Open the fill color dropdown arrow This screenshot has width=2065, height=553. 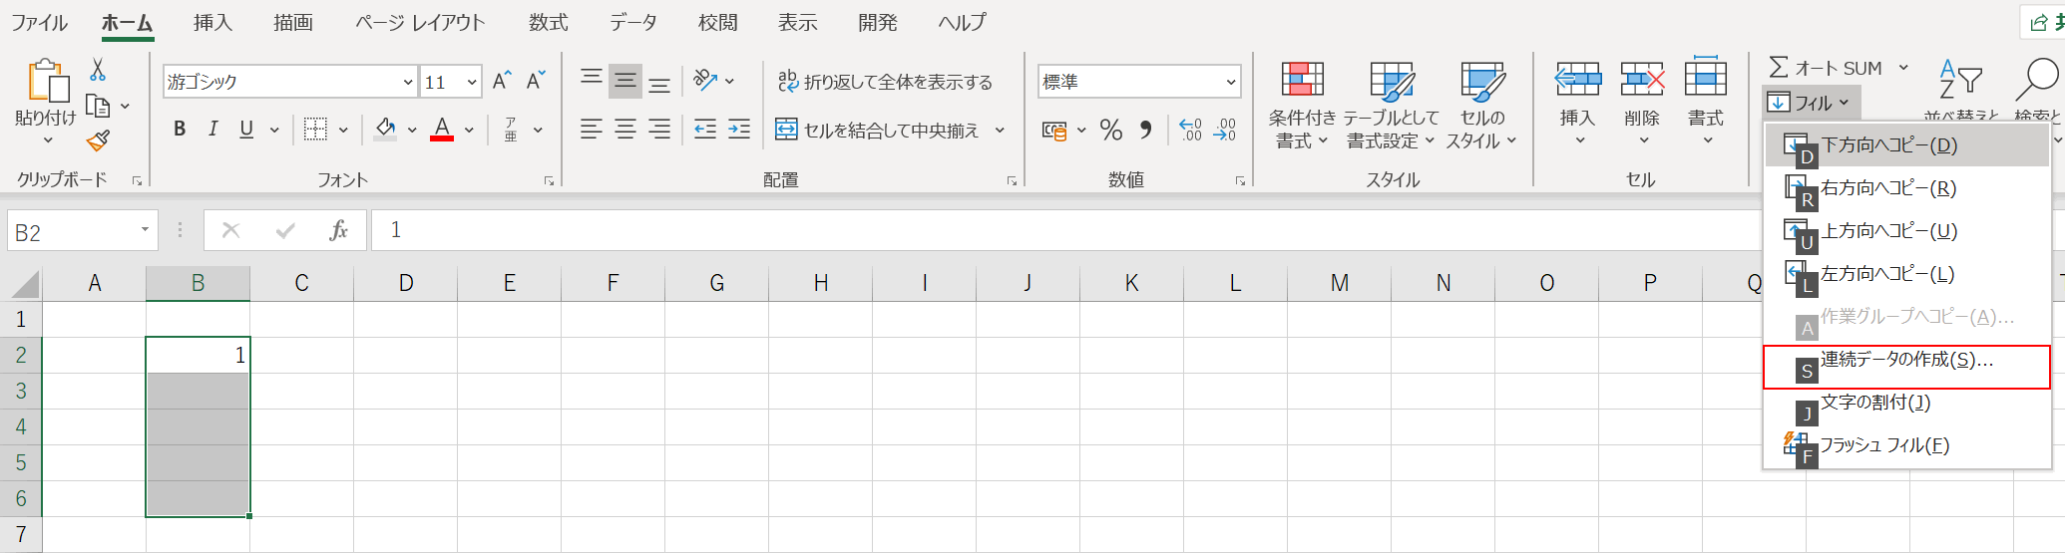412,130
